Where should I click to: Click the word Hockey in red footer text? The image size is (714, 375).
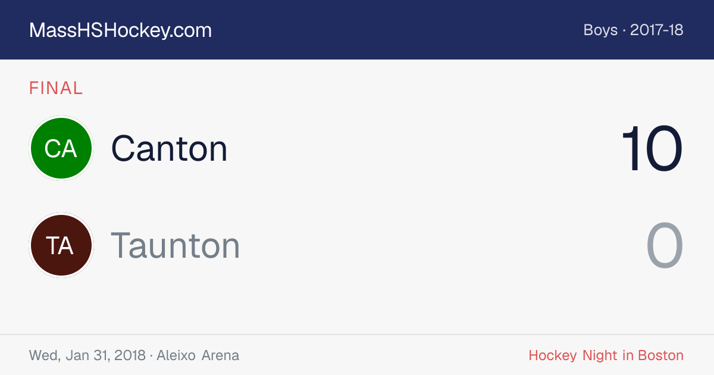[553, 356]
